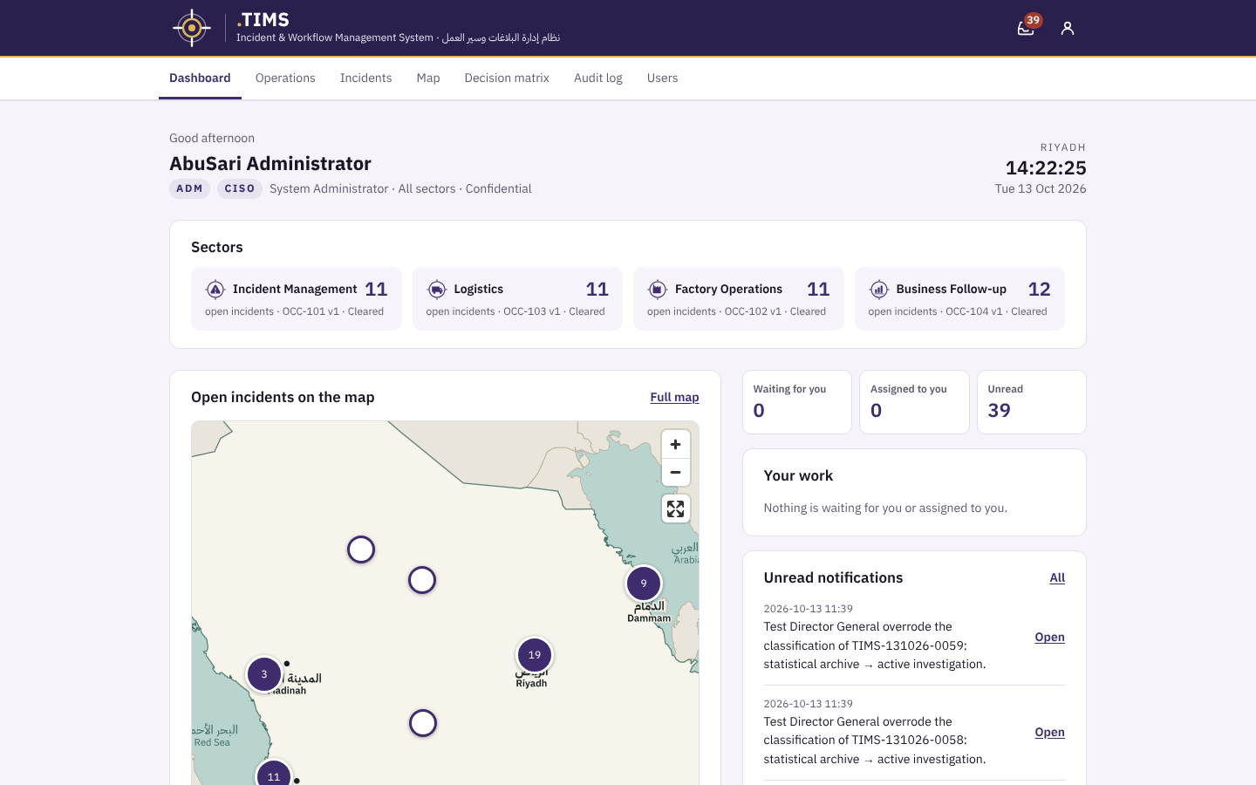Click the Factory Operations sector icon
This screenshot has width=1256, height=785.
click(x=658, y=289)
